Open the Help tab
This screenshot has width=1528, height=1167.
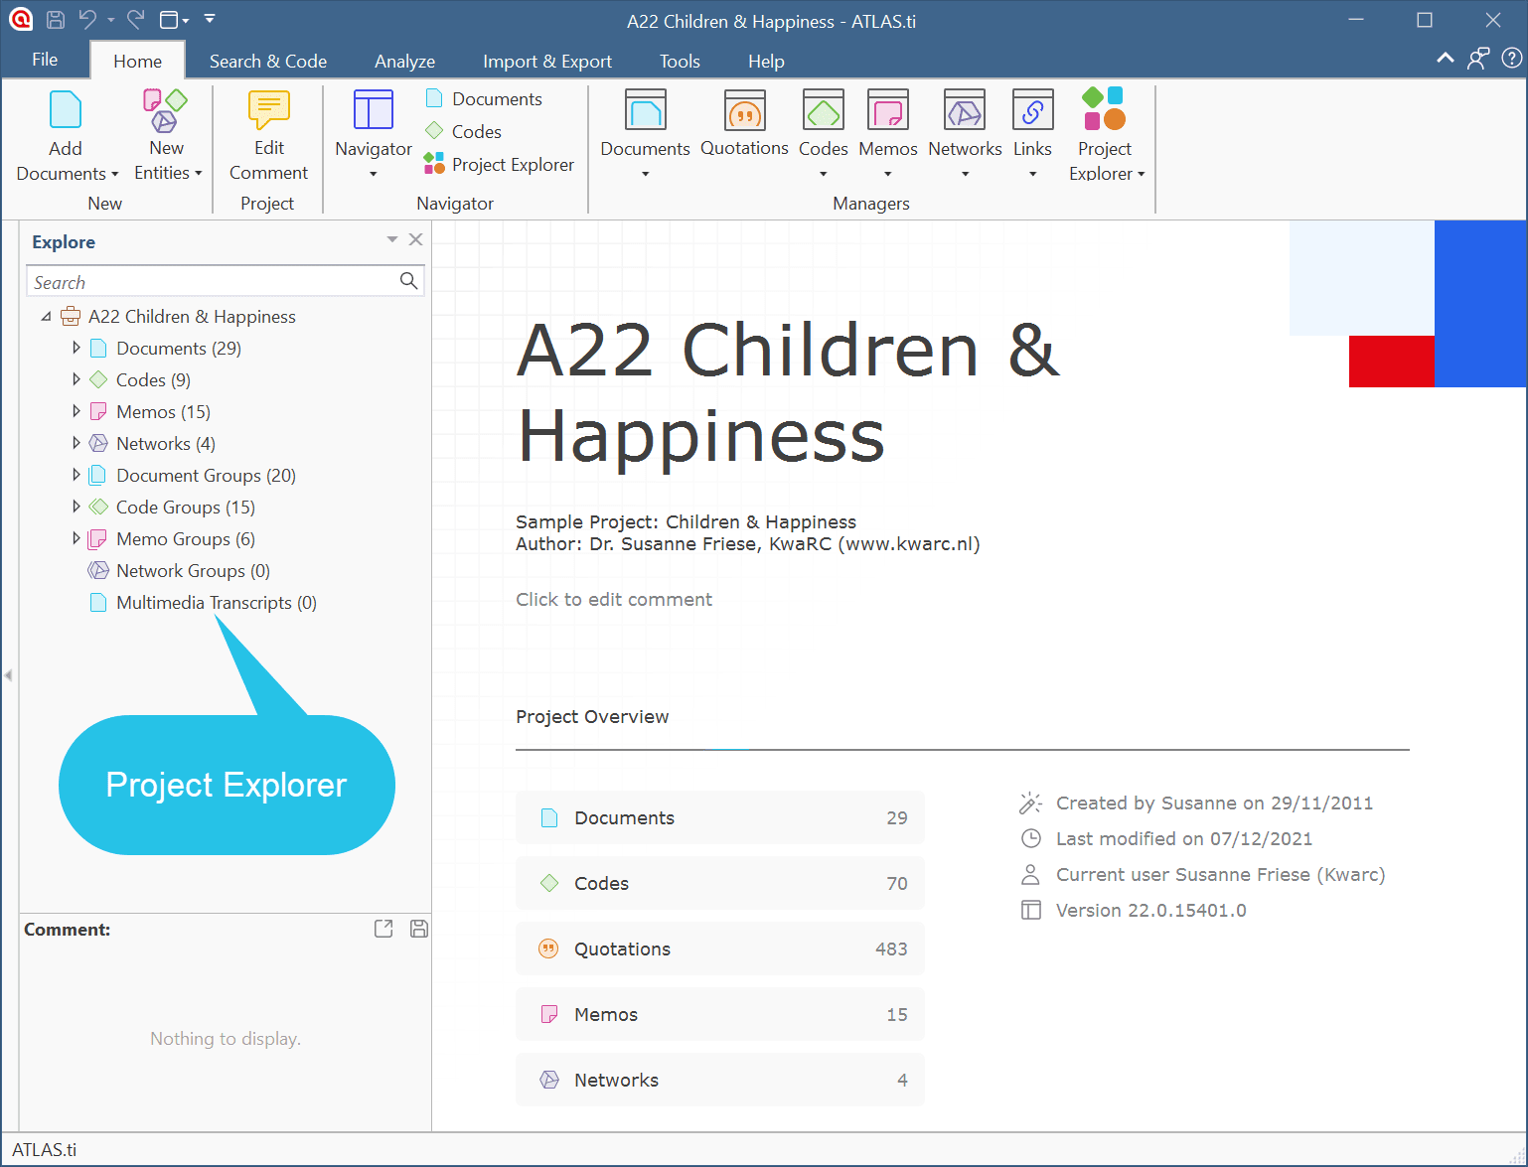point(766,61)
